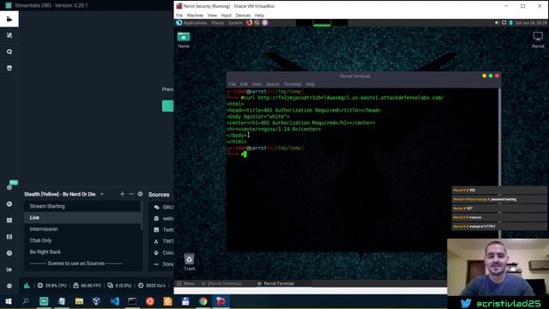Select the Be Right Back scene

tap(82, 251)
